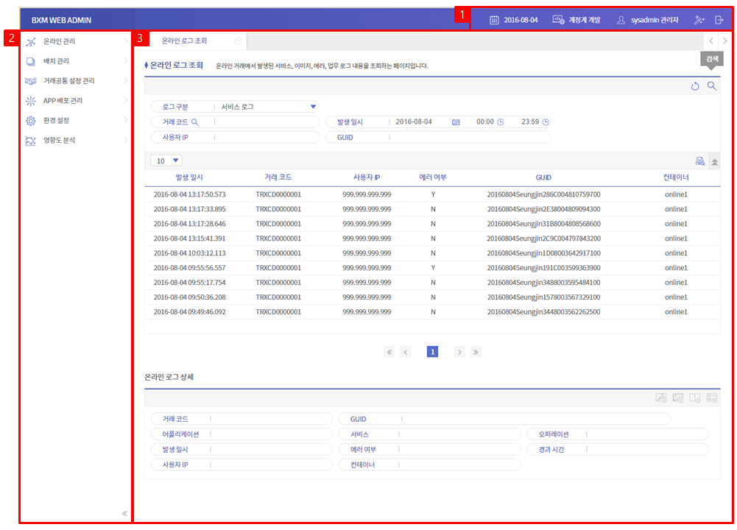737x530 pixels.
Task: Click GUID 20160804Seungjin2C9C004797843200
Action: pyautogui.click(x=543, y=239)
